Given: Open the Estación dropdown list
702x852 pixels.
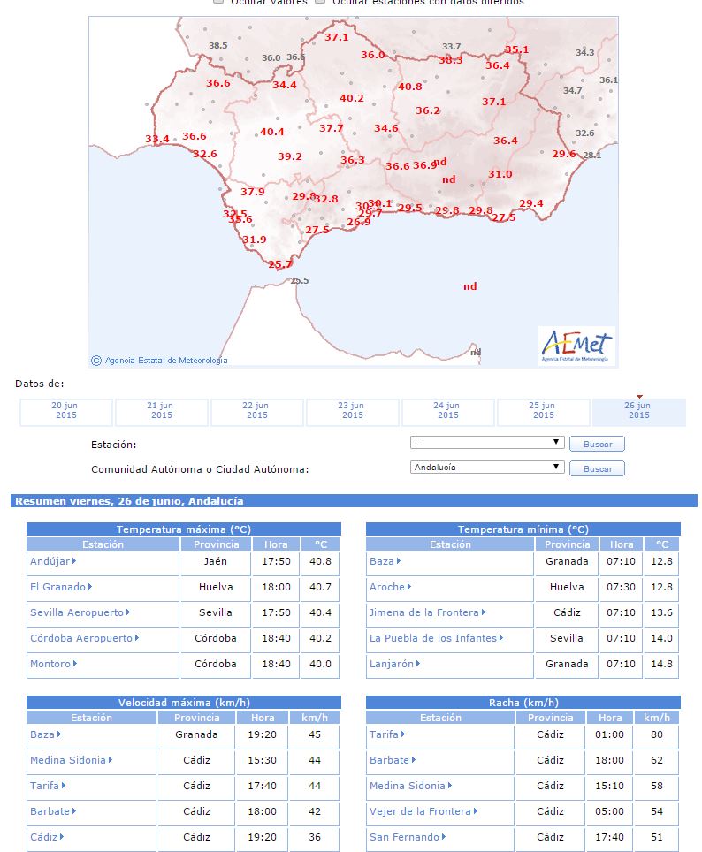Looking at the screenshot, I should [487, 443].
